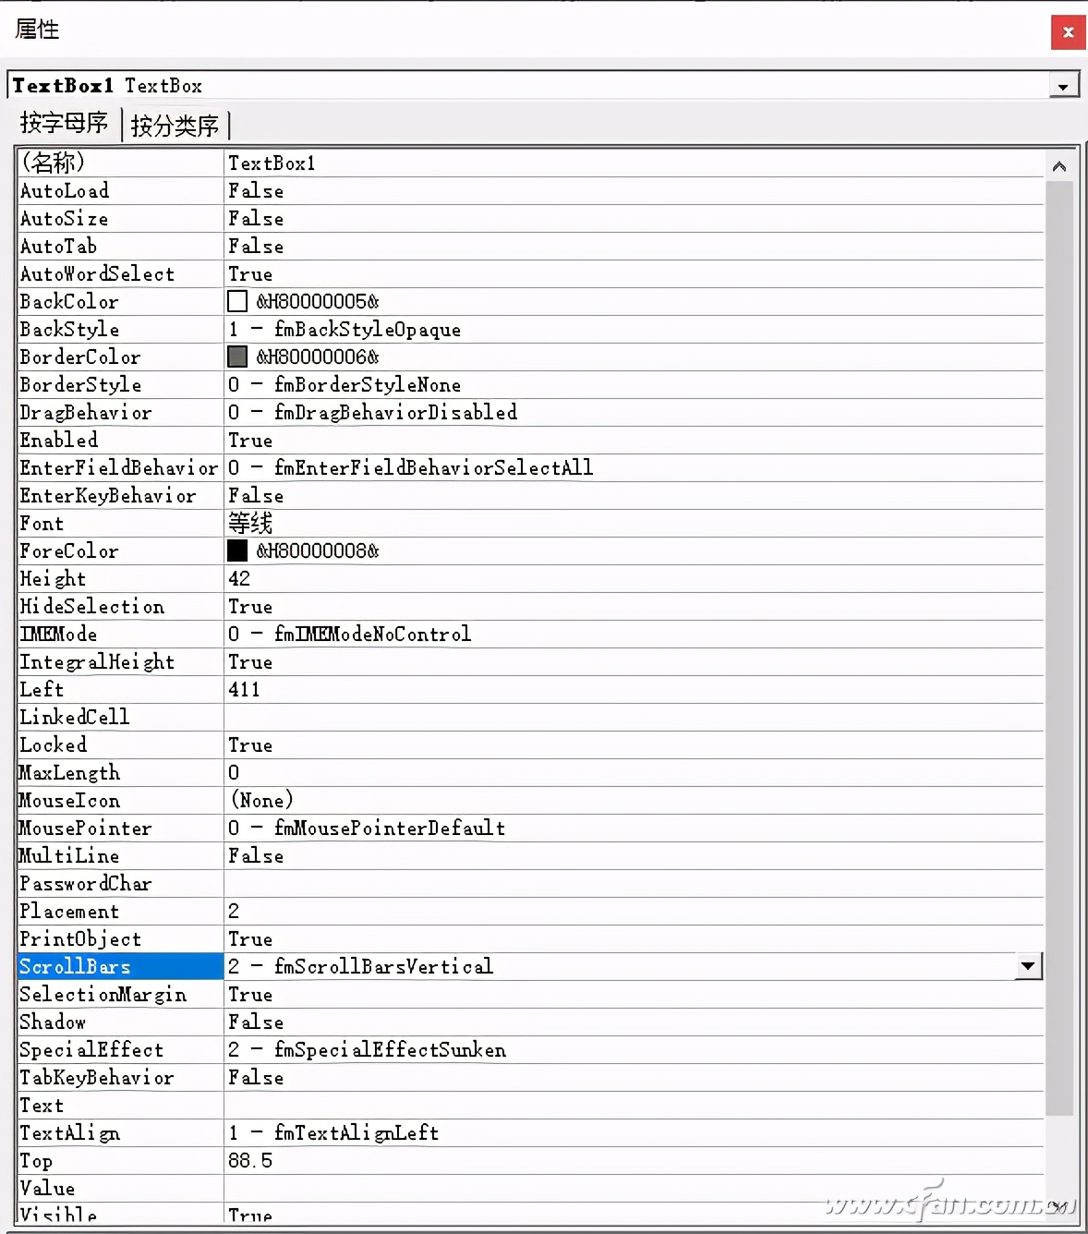Click the empty Value property field
This screenshot has width=1088, height=1234.
click(x=634, y=1188)
